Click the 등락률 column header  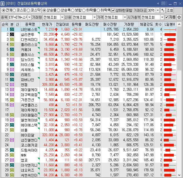tap(76, 24)
